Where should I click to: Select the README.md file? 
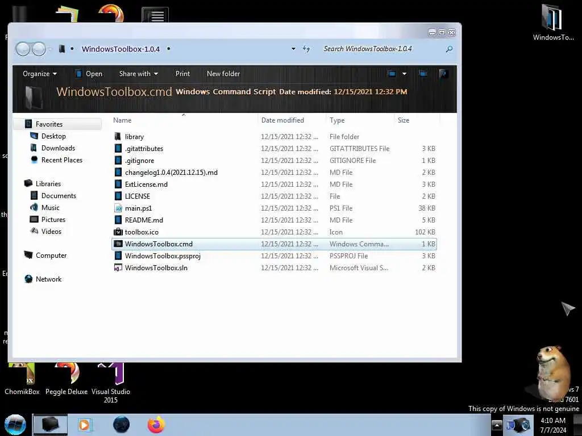275,220
